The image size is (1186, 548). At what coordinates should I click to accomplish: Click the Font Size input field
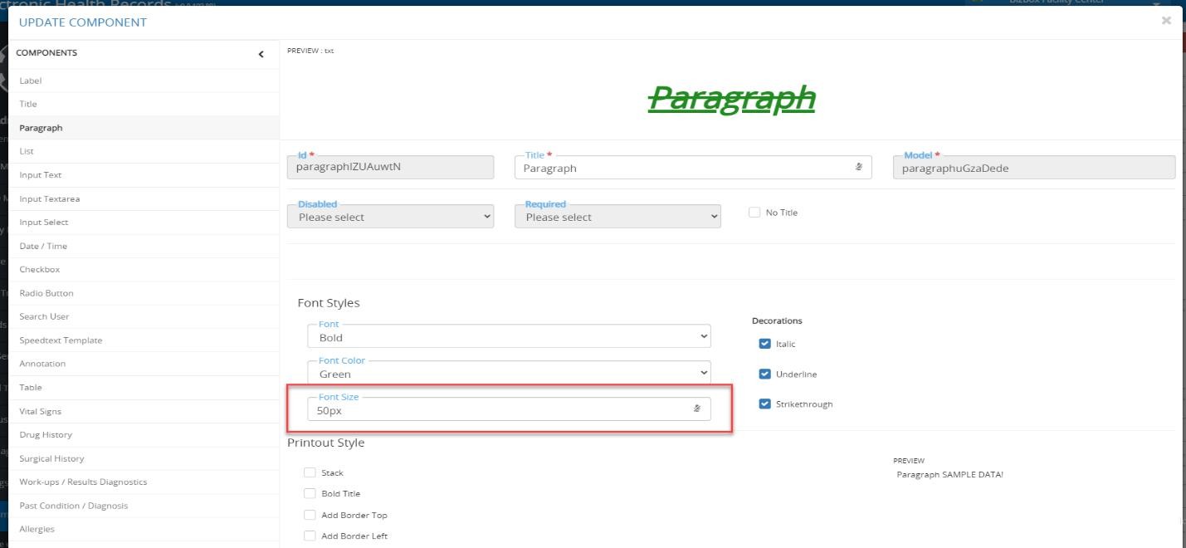click(498, 409)
